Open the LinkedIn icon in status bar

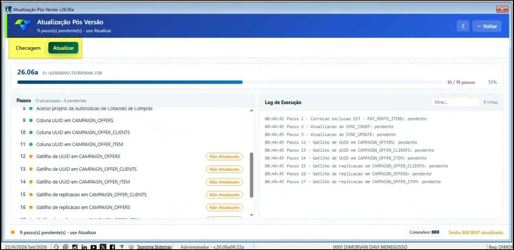tap(84, 247)
